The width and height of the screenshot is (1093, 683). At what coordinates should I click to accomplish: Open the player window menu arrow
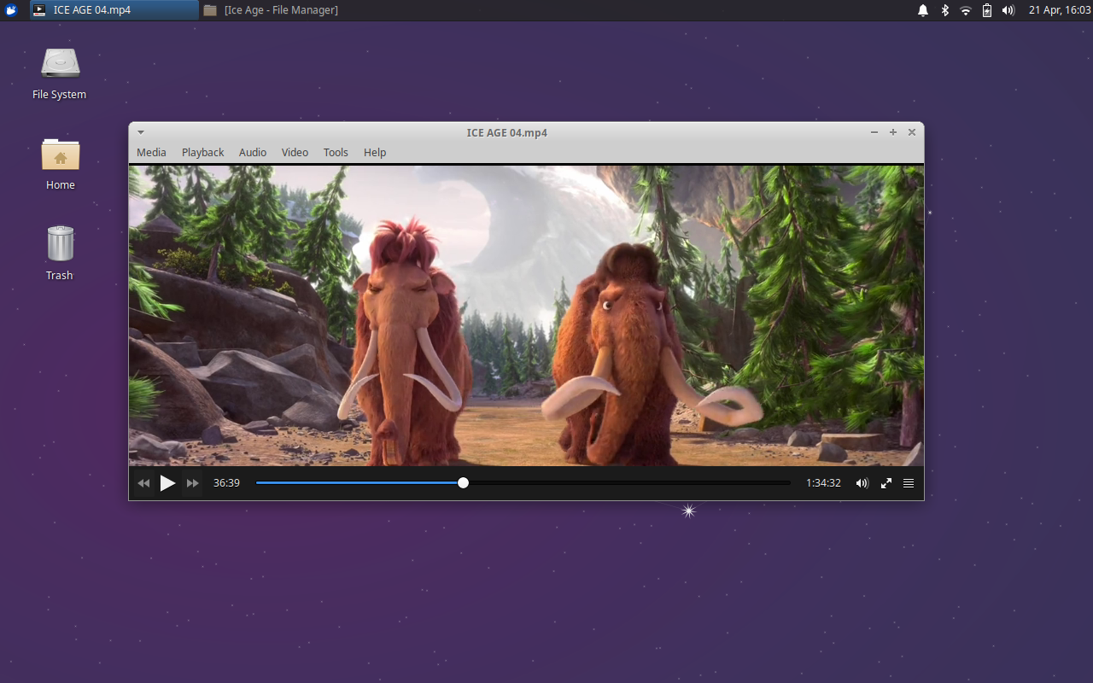click(x=141, y=132)
